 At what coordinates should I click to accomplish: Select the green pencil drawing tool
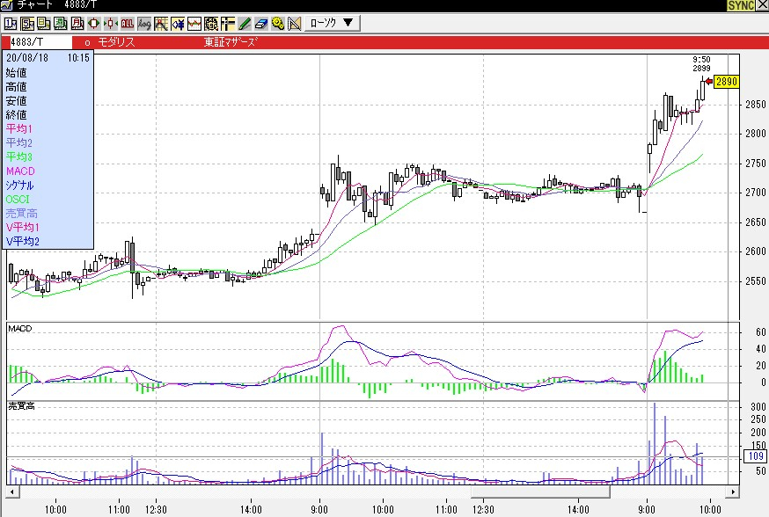click(x=245, y=23)
